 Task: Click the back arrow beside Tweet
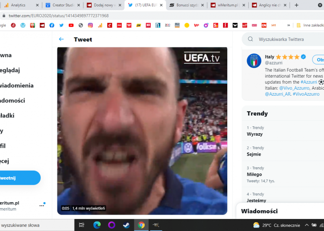61,39
